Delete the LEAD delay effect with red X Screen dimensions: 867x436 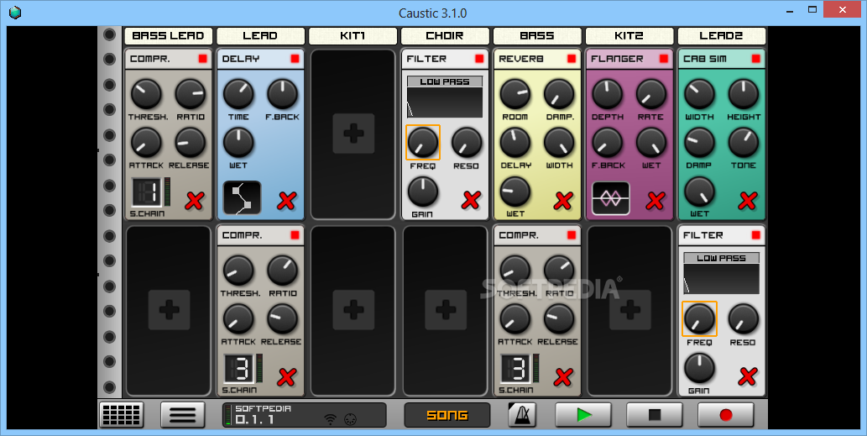click(x=286, y=201)
